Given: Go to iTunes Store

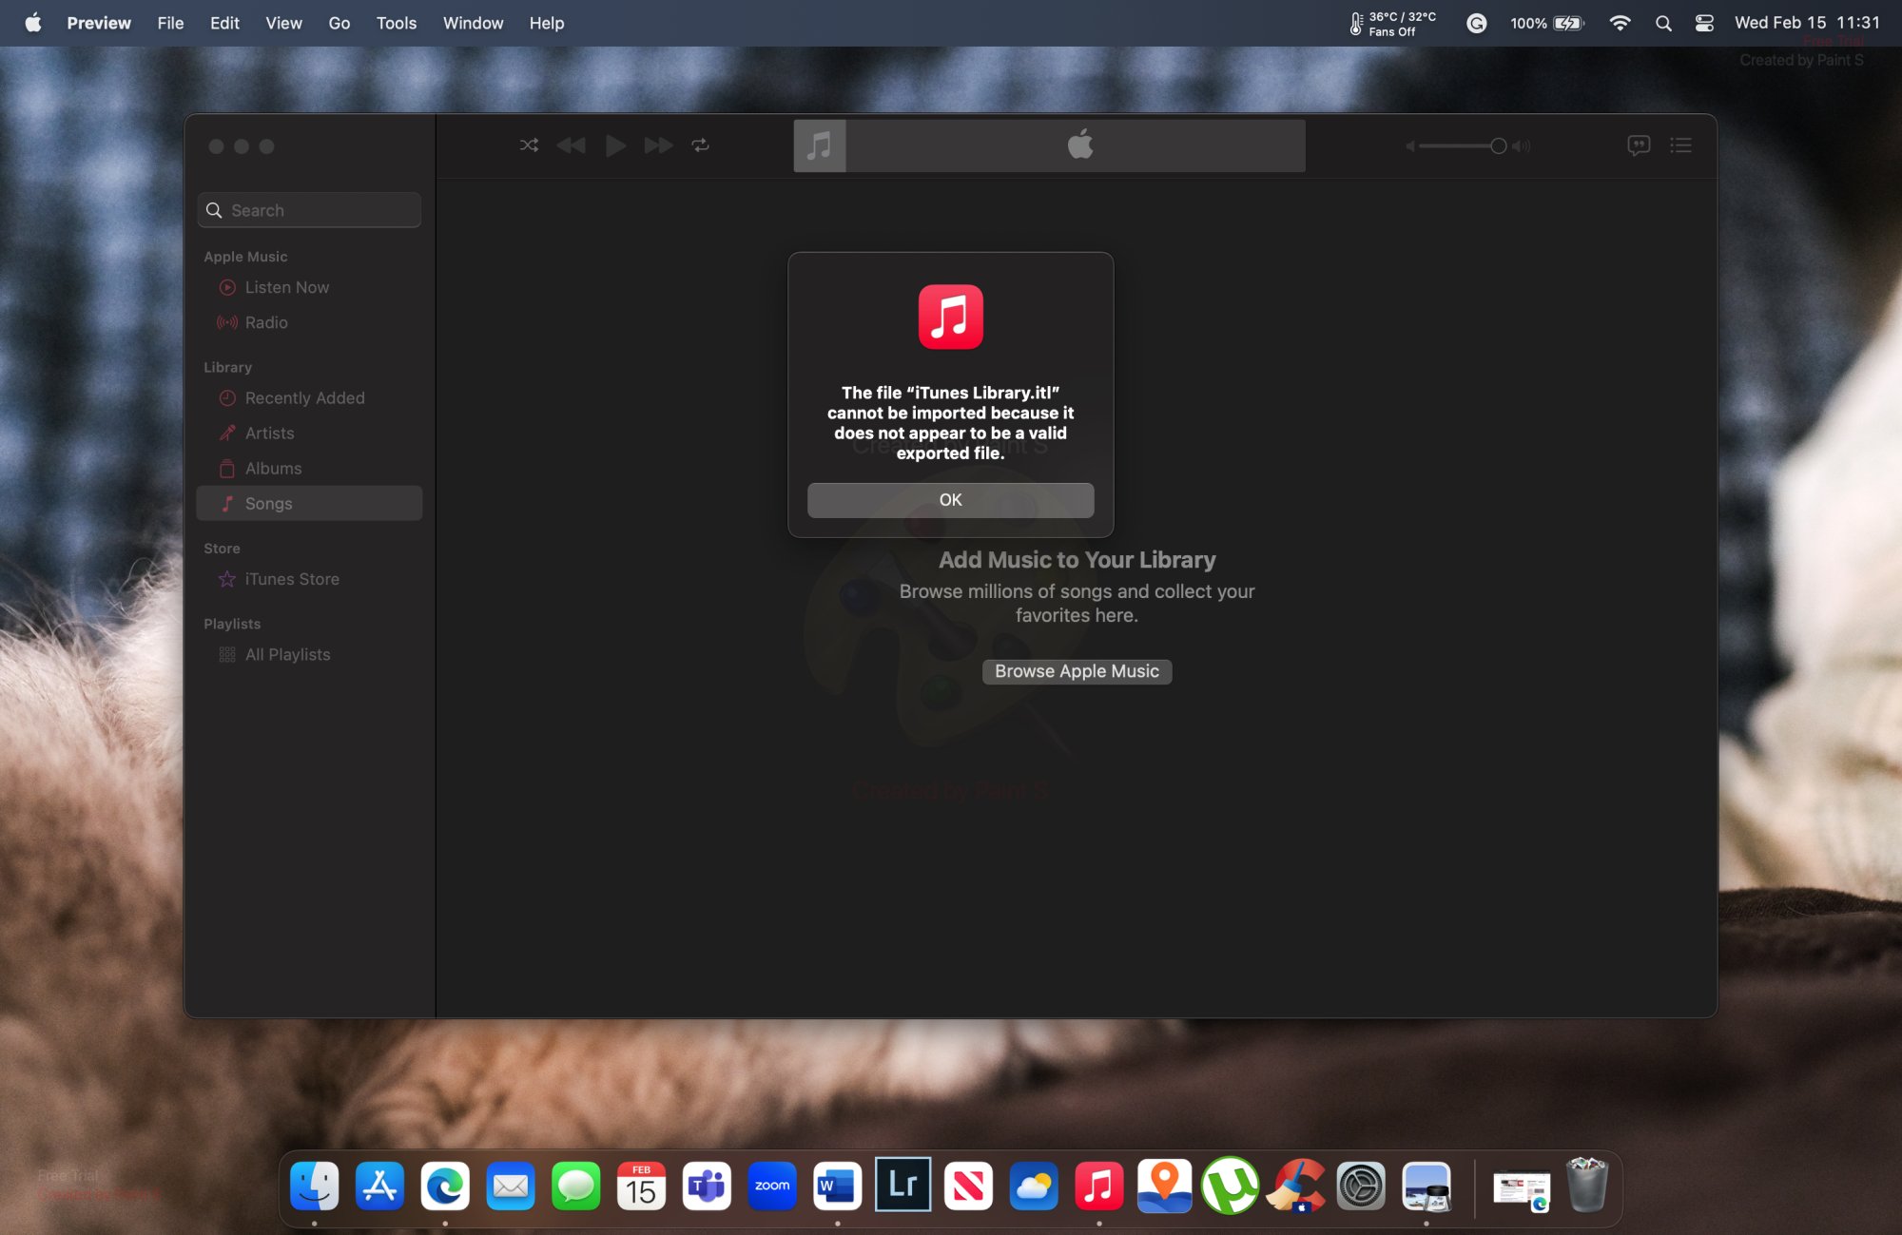Looking at the screenshot, I should 291,579.
